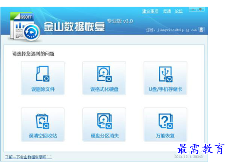Click the Kingsoft data recovery logo
Screen dimensions: 228x162
(x=25, y=27)
